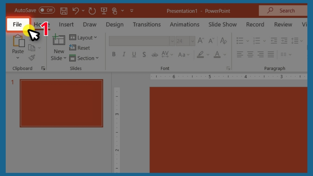Toggle underline formatting
The height and width of the screenshot is (176, 313).
click(134, 54)
